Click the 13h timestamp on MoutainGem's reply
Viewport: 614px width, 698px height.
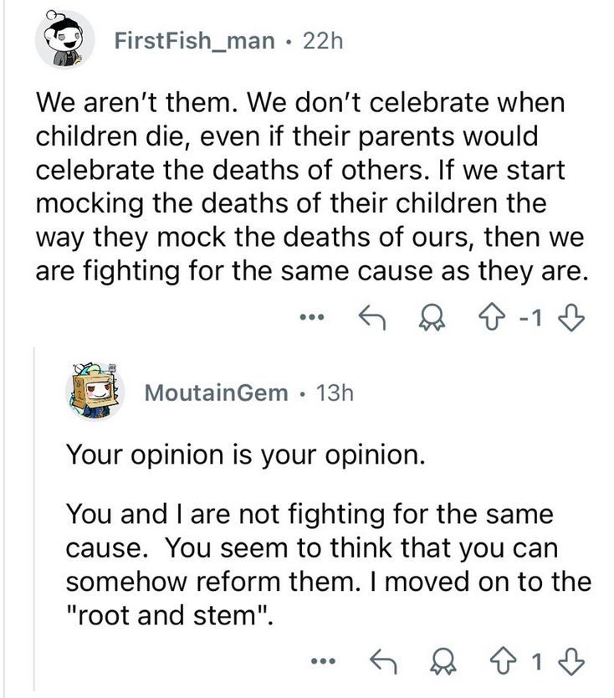(x=335, y=393)
